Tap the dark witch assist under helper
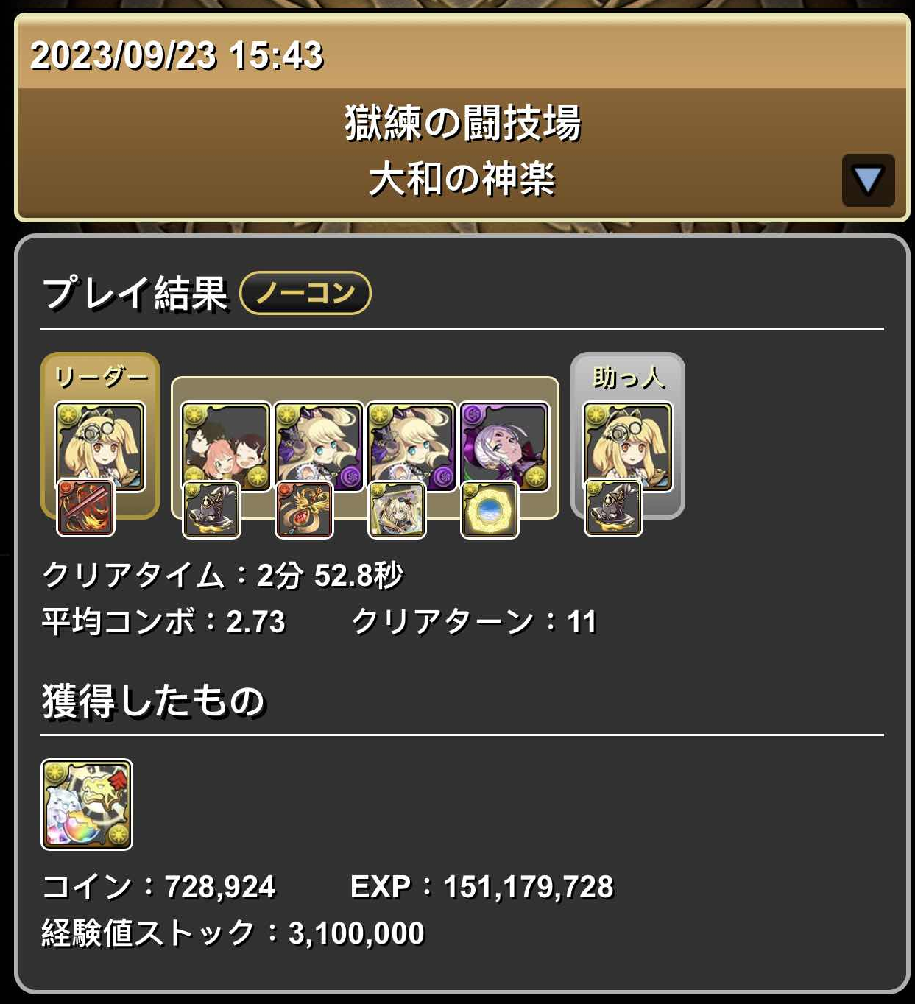Image resolution: width=915 pixels, height=1004 pixels. [x=613, y=508]
